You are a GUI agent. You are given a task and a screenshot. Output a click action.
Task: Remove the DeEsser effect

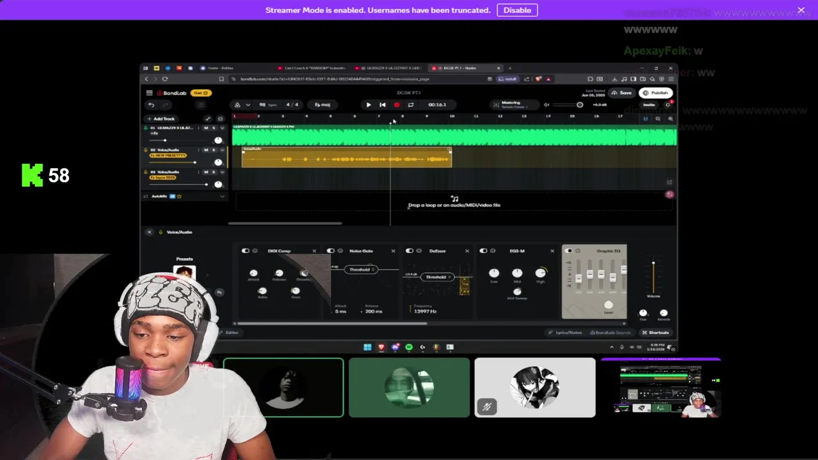click(x=467, y=250)
